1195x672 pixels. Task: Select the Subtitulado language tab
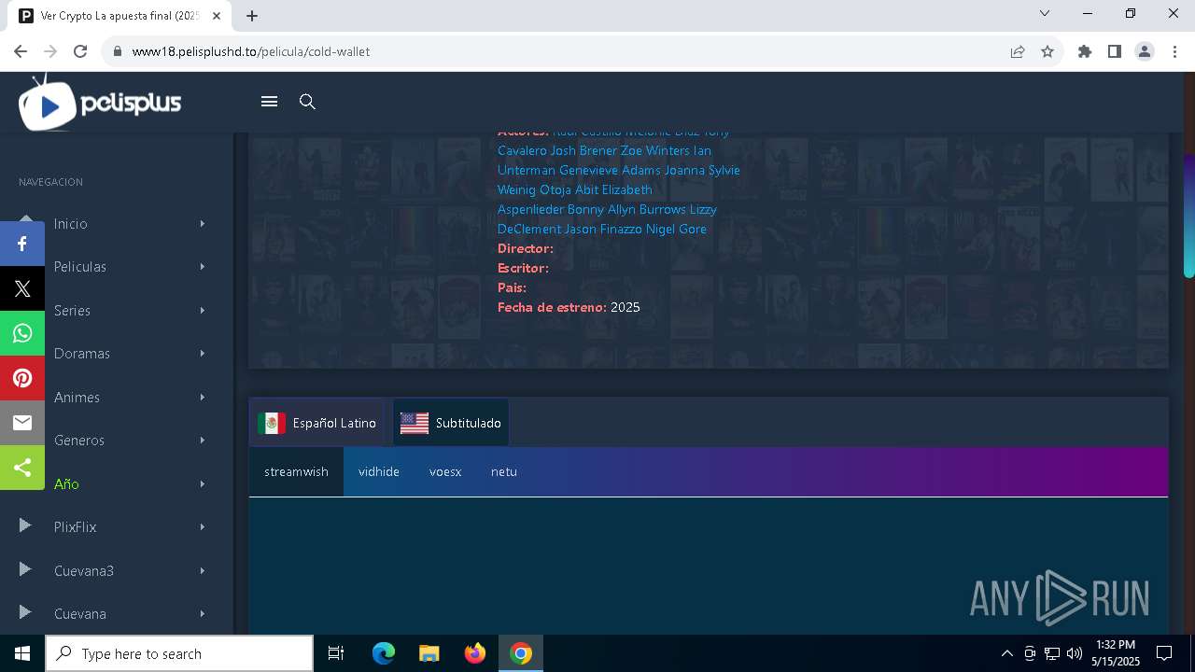coord(451,423)
